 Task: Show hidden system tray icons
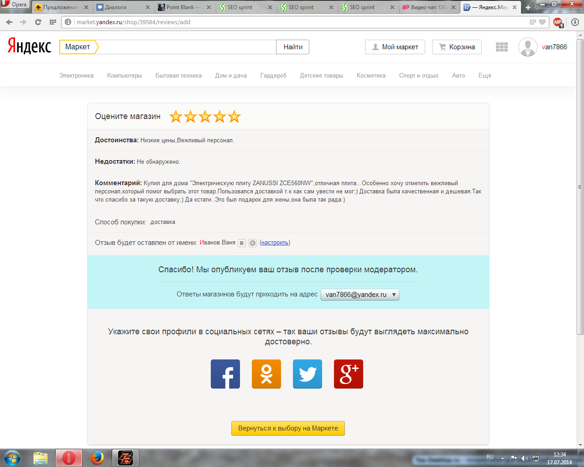tap(502, 458)
